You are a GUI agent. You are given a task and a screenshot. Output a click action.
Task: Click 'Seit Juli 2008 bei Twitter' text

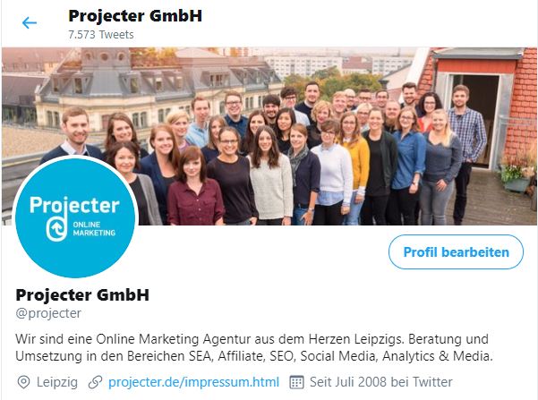[x=380, y=382]
